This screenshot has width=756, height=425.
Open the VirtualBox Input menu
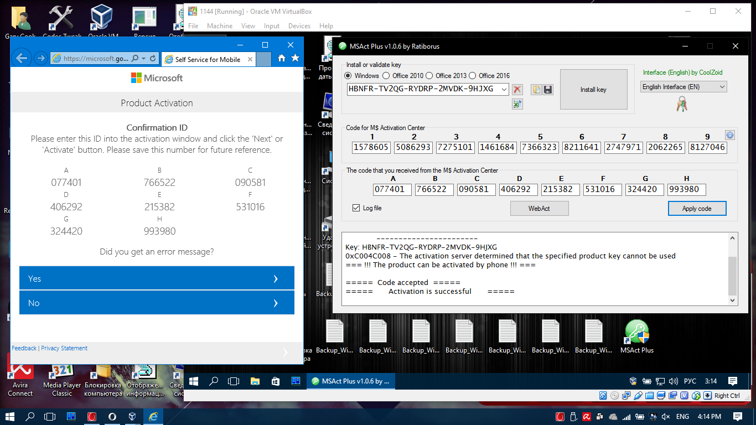tap(272, 26)
